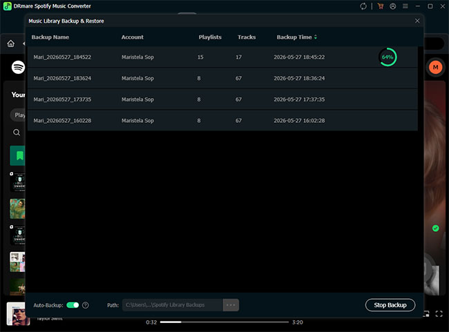Screen dimensions: 449x332
Task: Click the painting album thumbnail in library
Action: [17, 208]
